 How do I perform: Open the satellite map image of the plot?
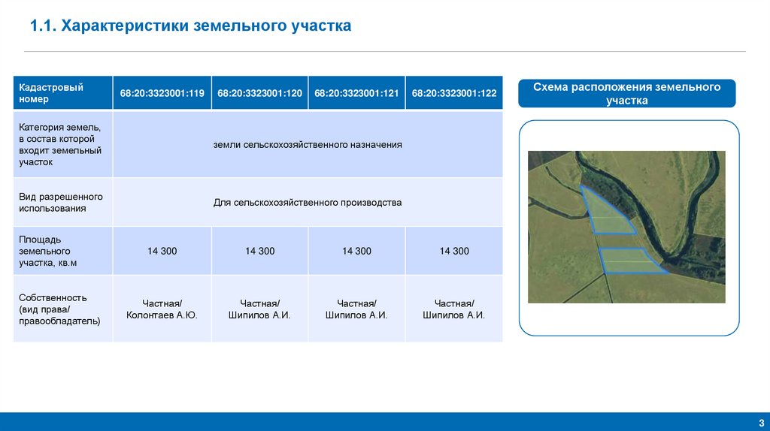click(626, 227)
